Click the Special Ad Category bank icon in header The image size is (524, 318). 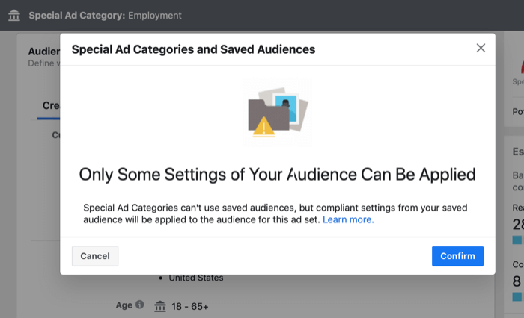[x=14, y=15]
